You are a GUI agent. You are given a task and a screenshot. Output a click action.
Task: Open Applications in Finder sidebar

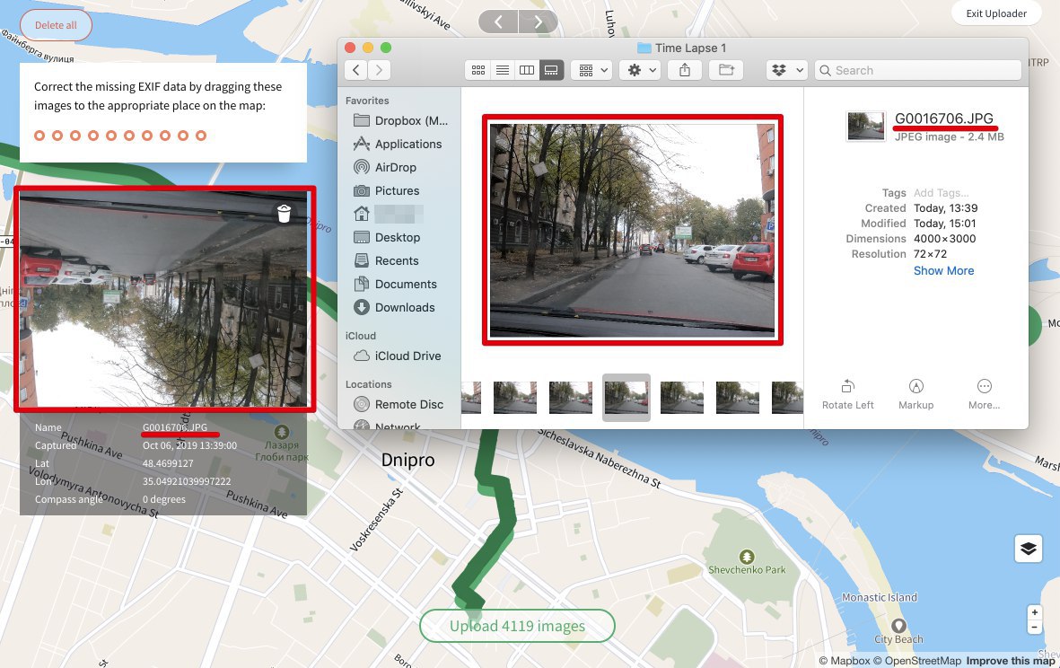point(398,144)
